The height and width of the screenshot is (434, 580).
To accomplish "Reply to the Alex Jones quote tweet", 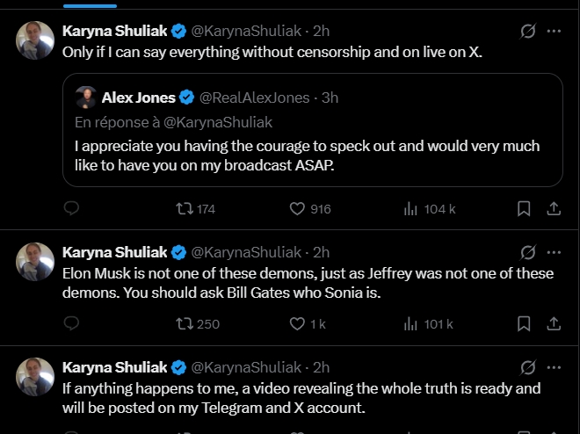I will point(72,208).
